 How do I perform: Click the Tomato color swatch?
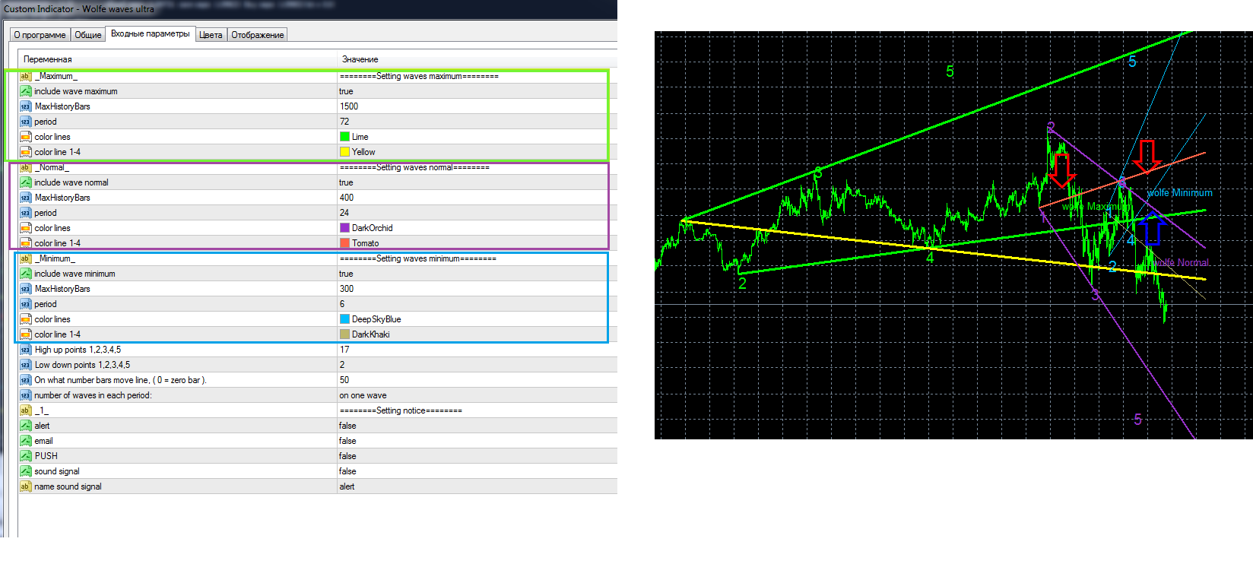tap(344, 243)
